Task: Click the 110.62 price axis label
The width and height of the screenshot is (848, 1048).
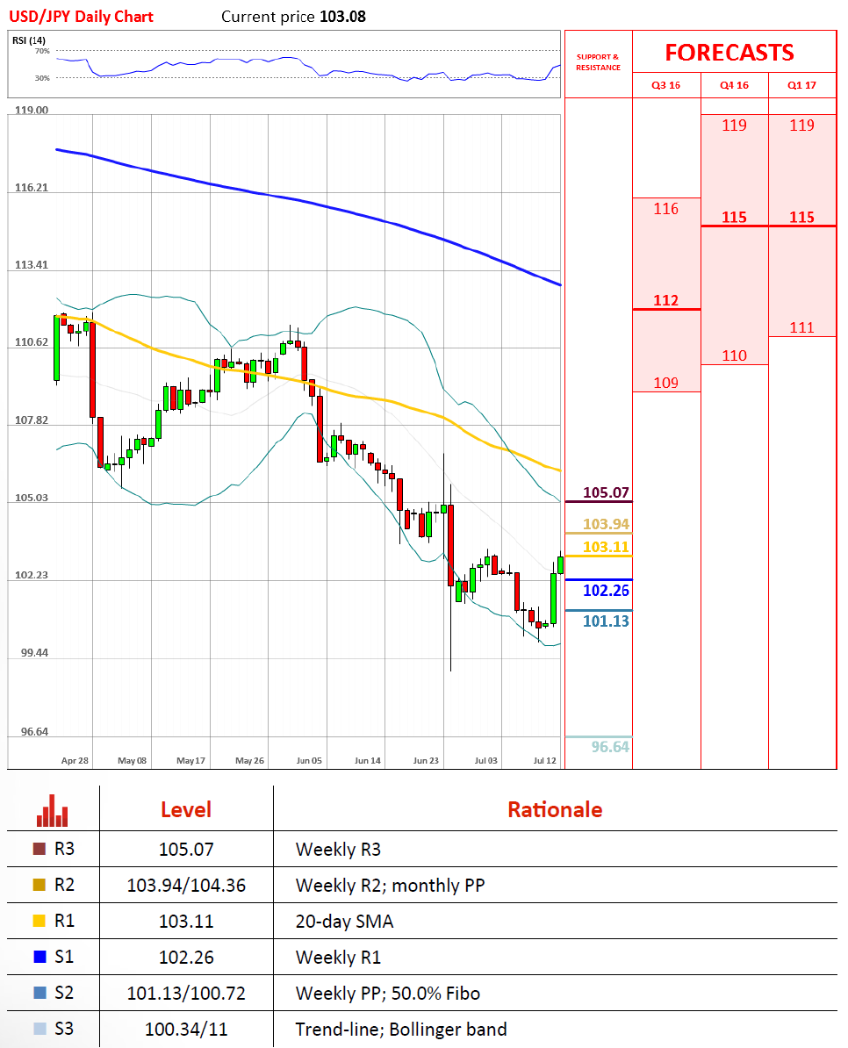Action: (32, 342)
